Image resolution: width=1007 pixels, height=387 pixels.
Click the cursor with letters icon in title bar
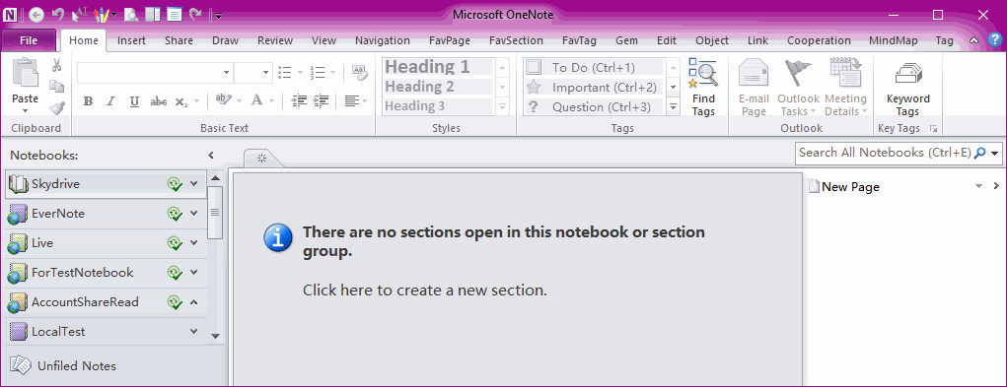[79, 14]
